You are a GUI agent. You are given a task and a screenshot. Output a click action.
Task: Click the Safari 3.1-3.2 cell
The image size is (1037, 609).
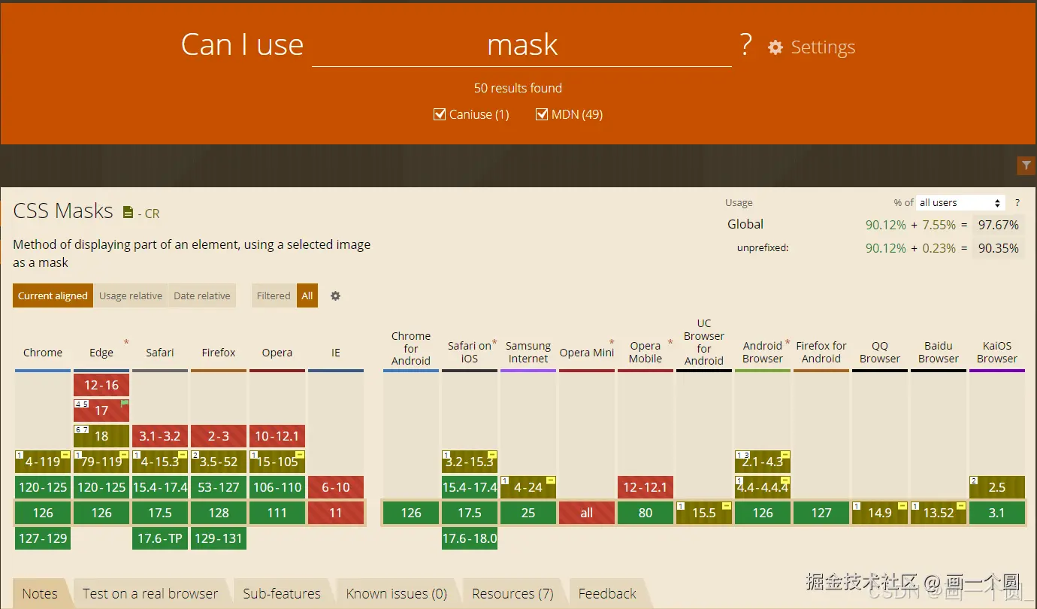160,436
